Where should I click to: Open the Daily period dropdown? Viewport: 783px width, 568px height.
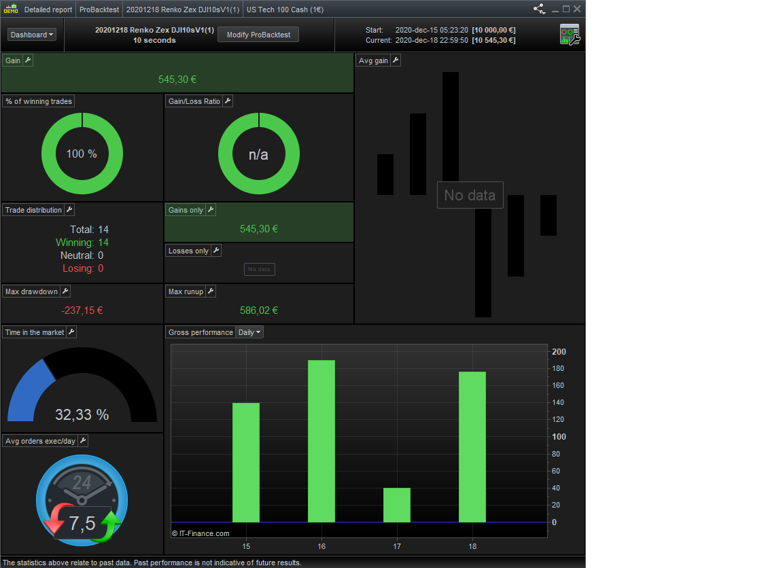click(249, 332)
